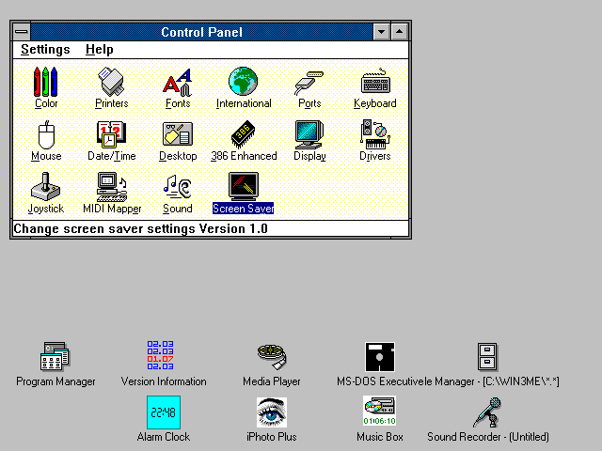
Task: Restore the Sound Recorder microphone icon
Action: point(487,412)
